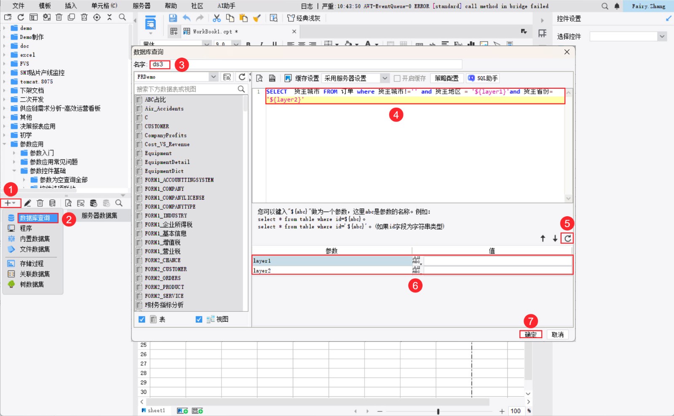Toggle the 表 checkbox
This screenshot has width=674, height=416.
pyautogui.click(x=142, y=320)
